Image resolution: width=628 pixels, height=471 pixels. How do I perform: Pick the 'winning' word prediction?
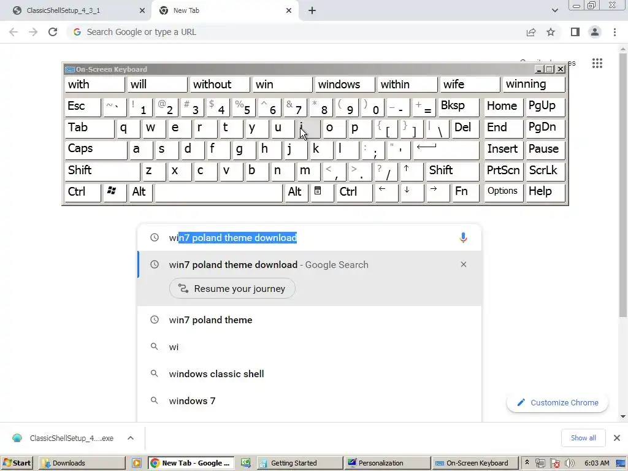click(x=533, y=85)
